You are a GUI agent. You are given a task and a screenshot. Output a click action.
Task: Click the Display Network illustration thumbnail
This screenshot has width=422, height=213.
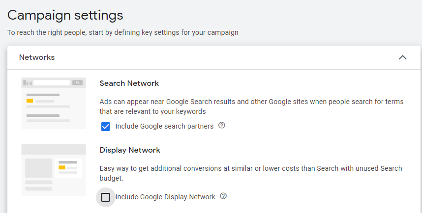54,170
